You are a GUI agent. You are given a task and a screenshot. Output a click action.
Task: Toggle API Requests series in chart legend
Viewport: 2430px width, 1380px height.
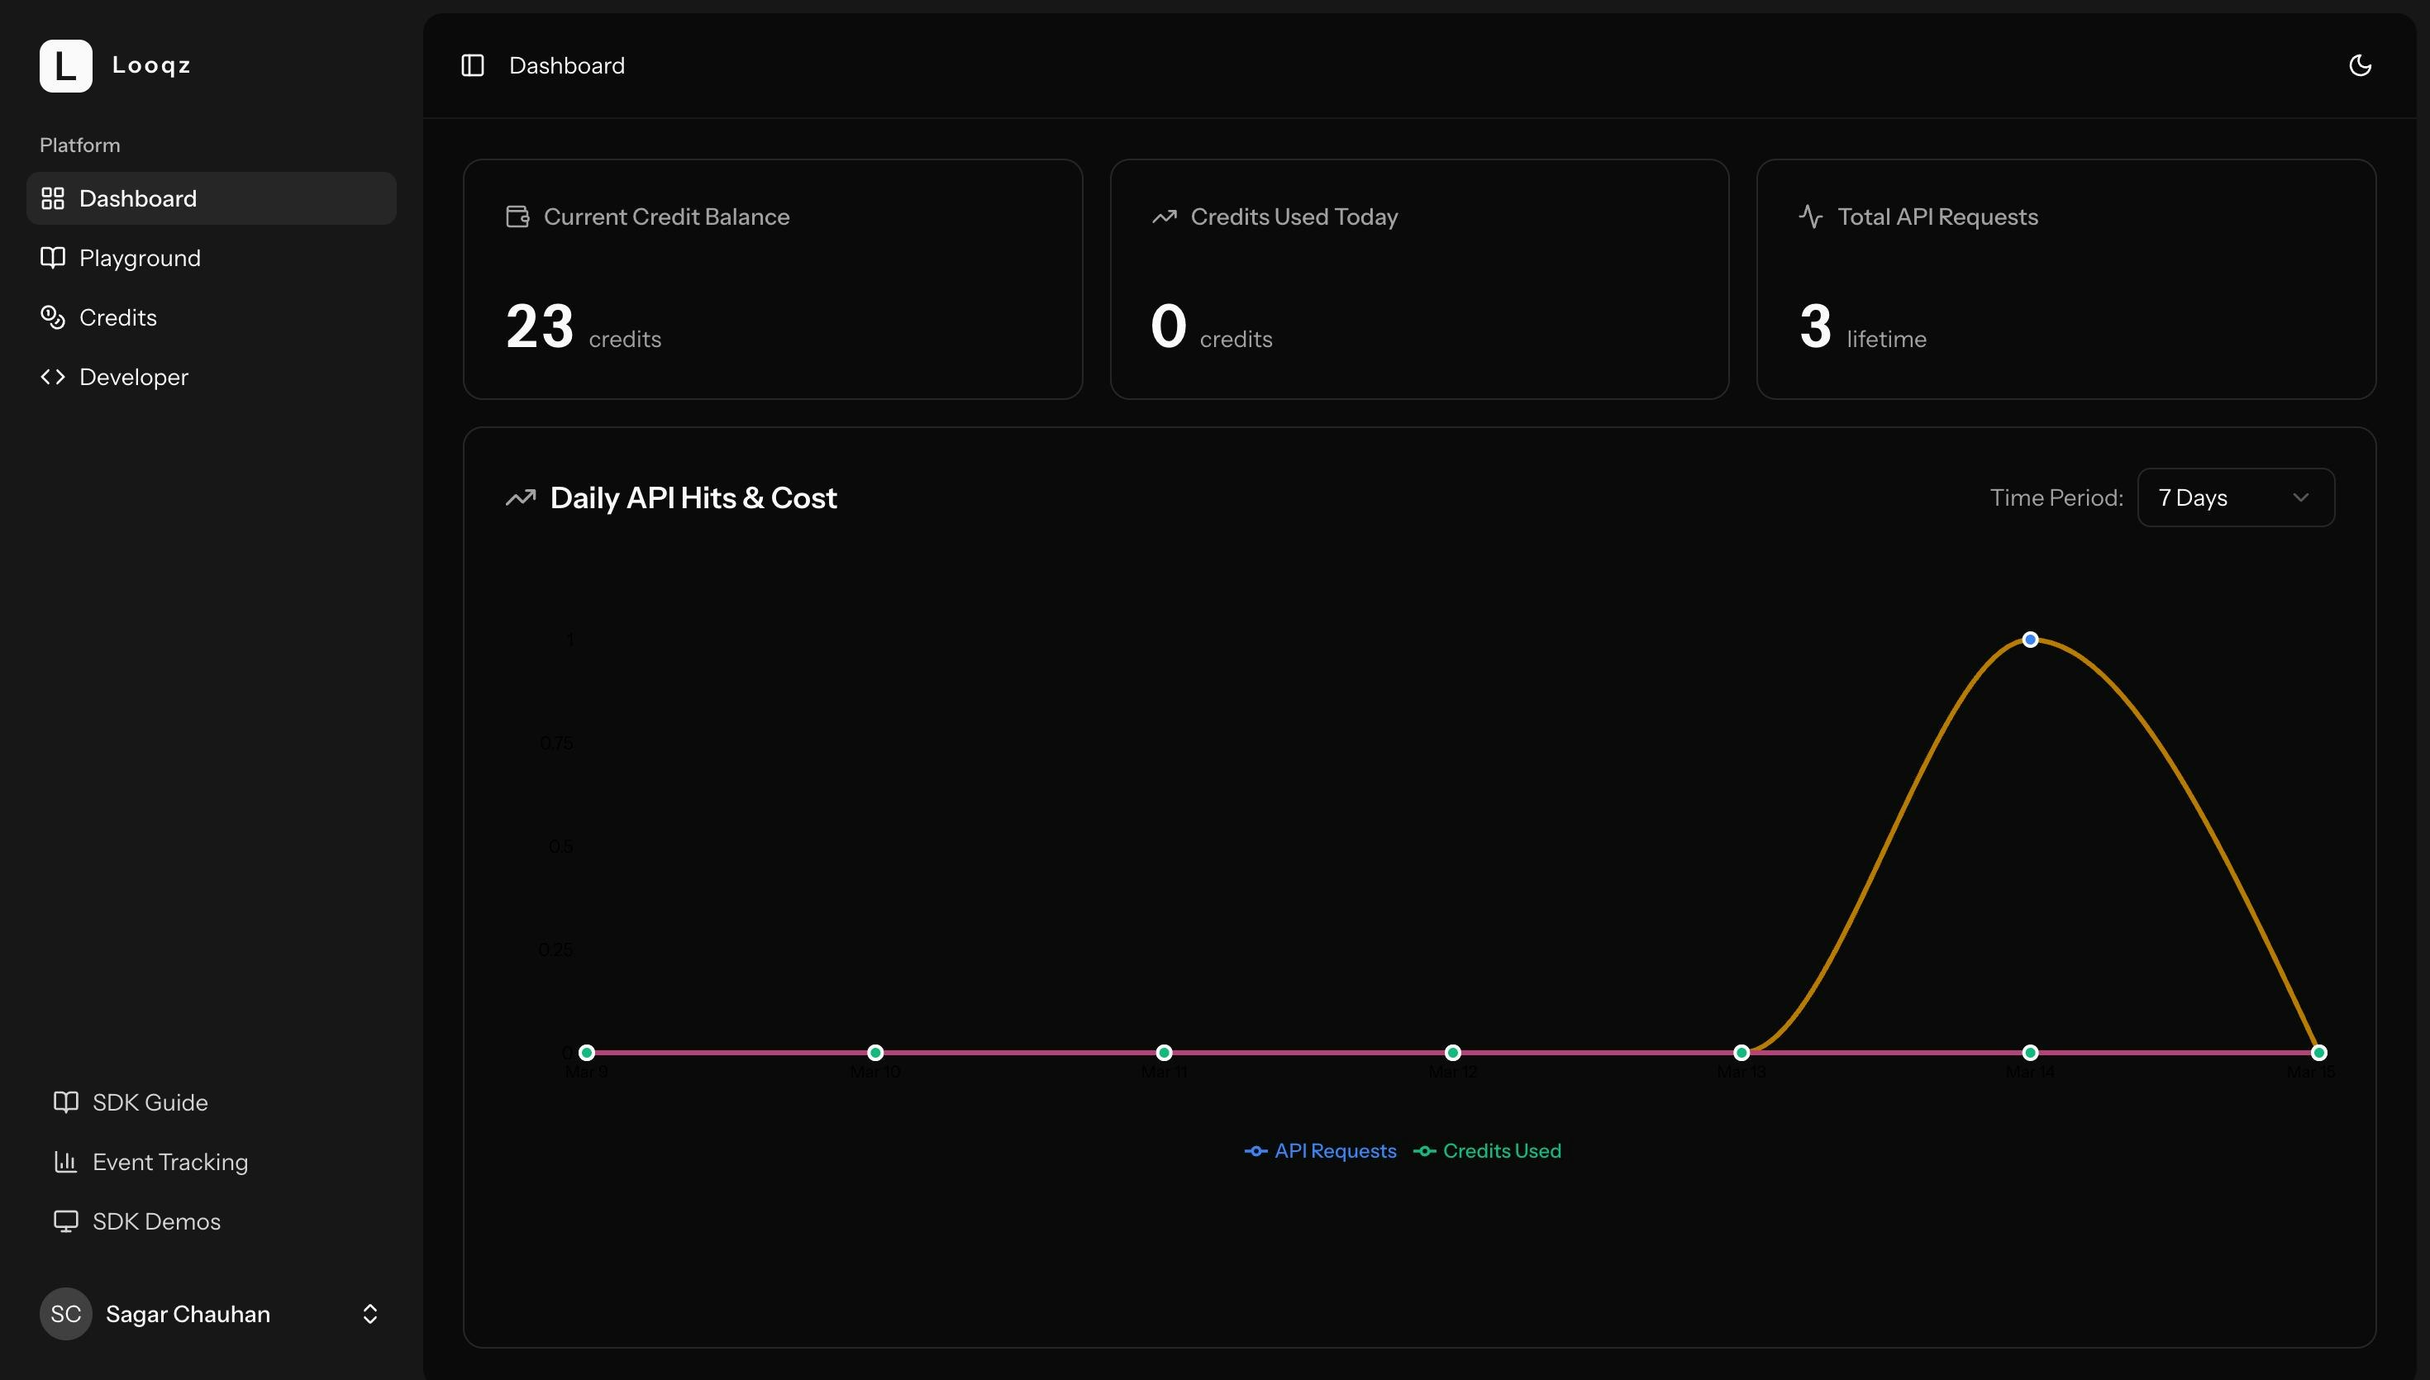pos(1321,1150)
